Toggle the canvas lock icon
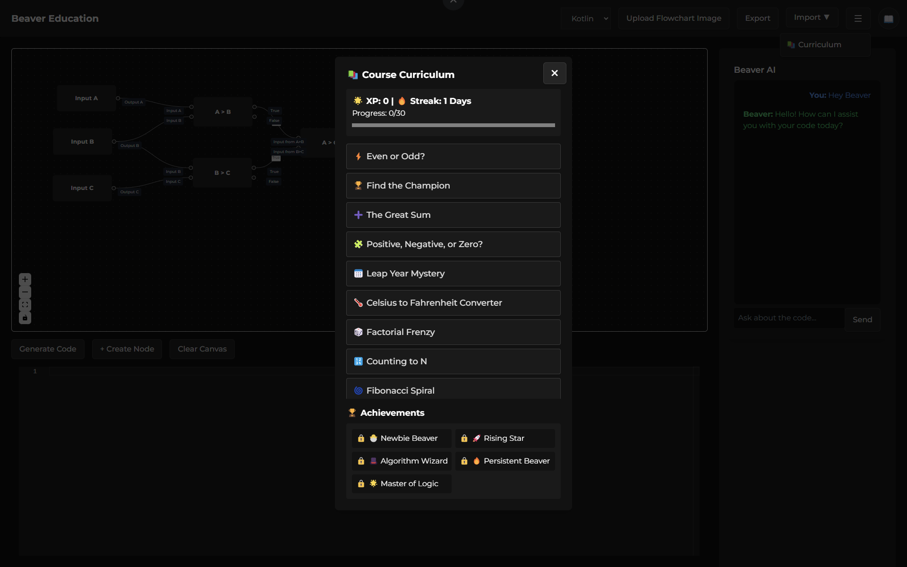Screen dimensions: 907x567 25,318
